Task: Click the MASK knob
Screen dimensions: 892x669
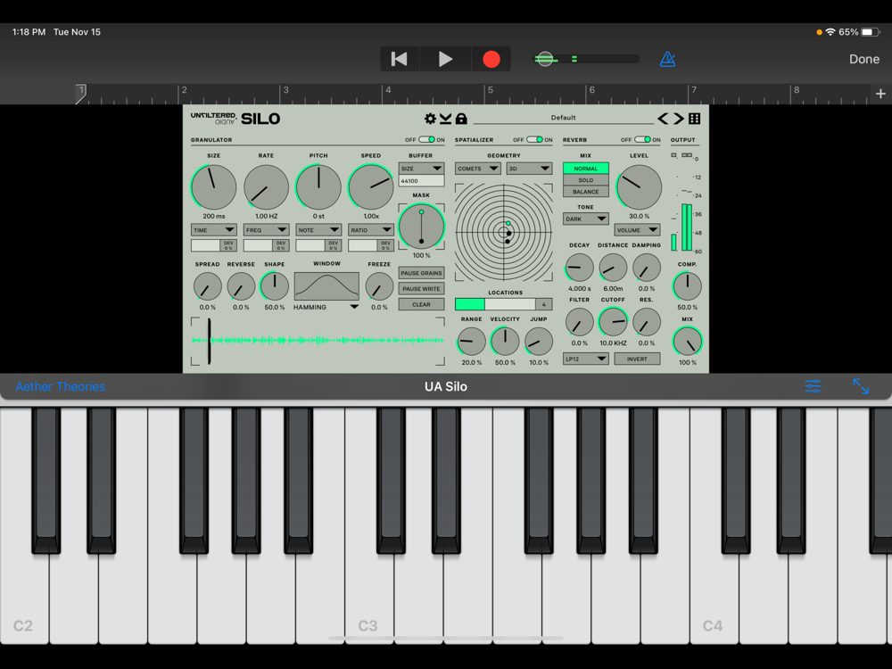Action: point(421,227)
